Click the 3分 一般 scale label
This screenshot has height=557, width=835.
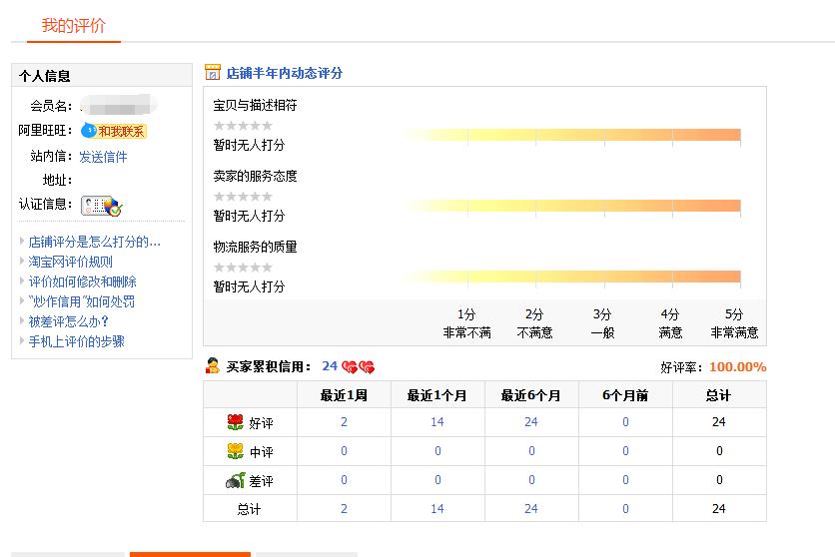[x=603, y=323]
